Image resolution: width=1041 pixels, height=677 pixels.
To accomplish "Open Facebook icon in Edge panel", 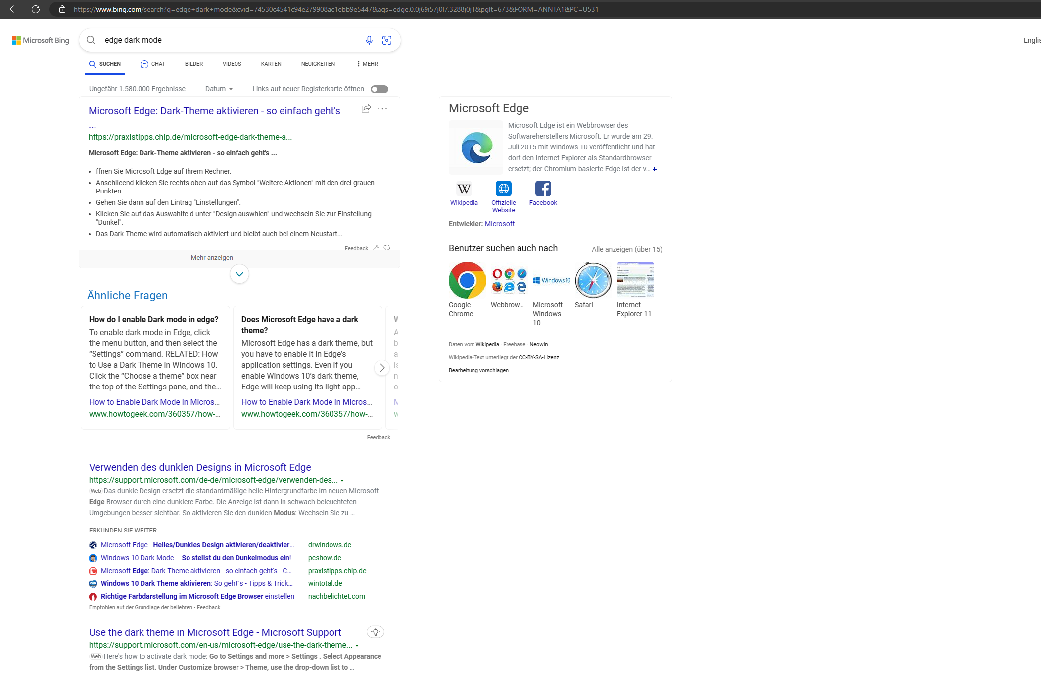I will (543, 189).
